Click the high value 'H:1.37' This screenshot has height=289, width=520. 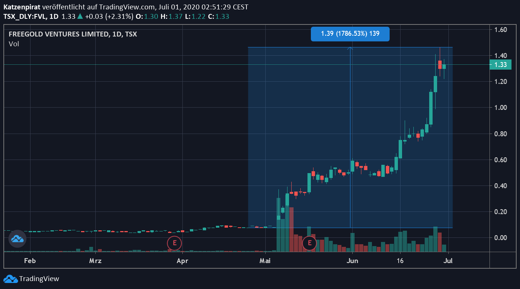pos(171,16)
